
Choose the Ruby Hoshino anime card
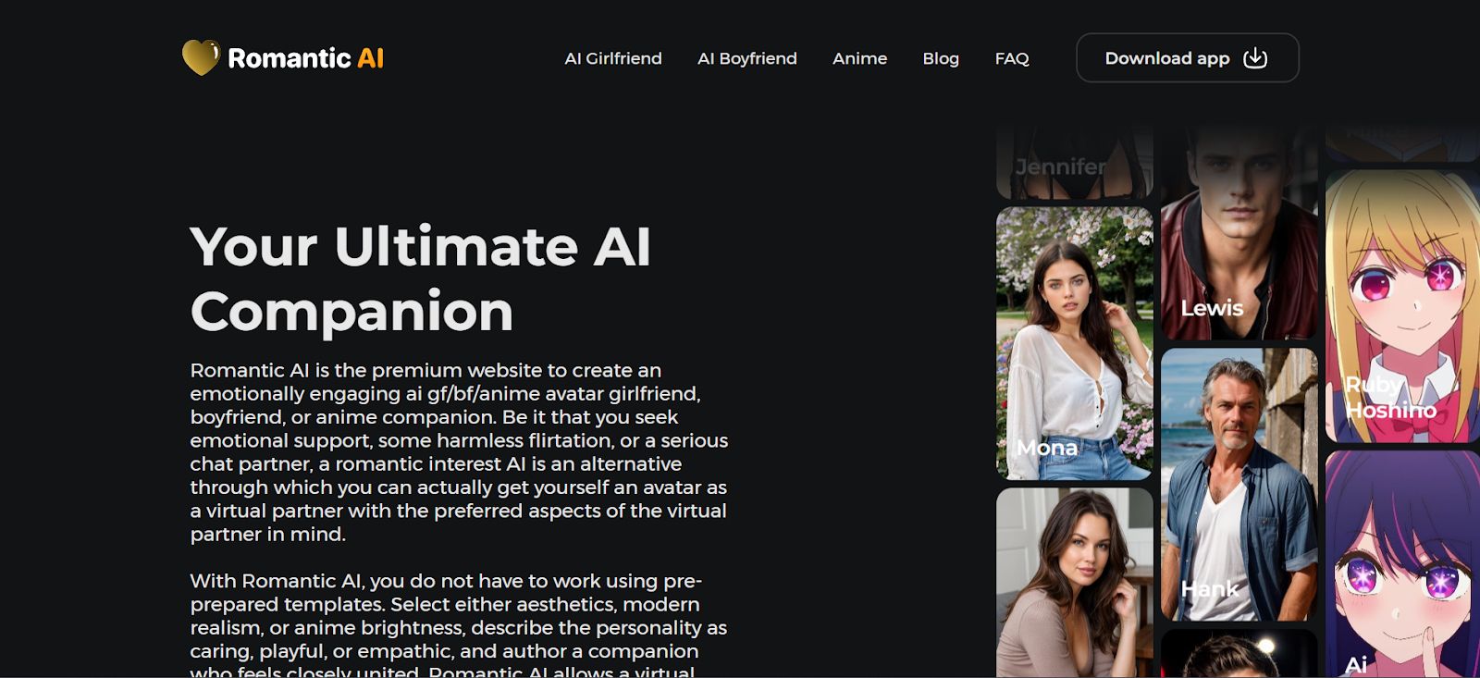click(x=1402, y=306)
